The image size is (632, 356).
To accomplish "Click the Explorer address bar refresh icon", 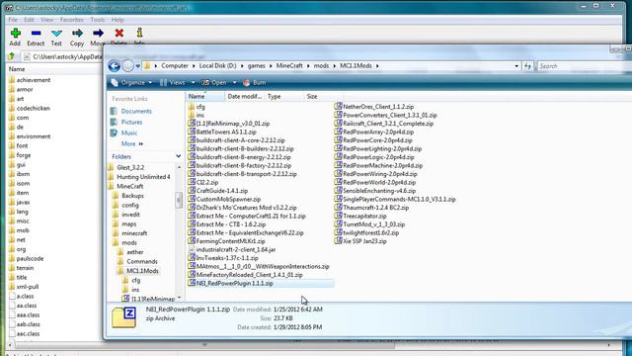I will click(x=527, y=66).
